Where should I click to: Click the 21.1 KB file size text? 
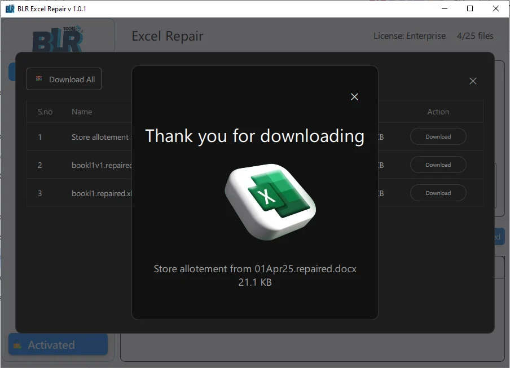pyautogui.click(x=254, y=282)
